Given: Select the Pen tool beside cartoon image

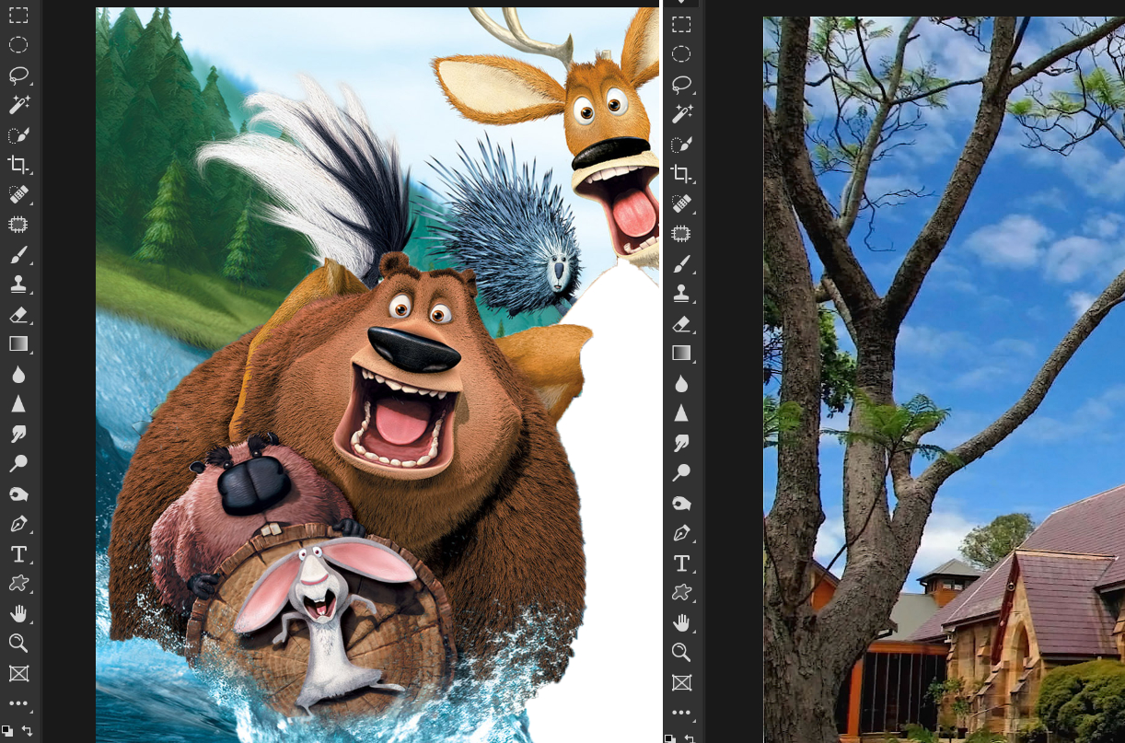Looking at the screenshot, I should pyautogui.click(x=18, y=524).
